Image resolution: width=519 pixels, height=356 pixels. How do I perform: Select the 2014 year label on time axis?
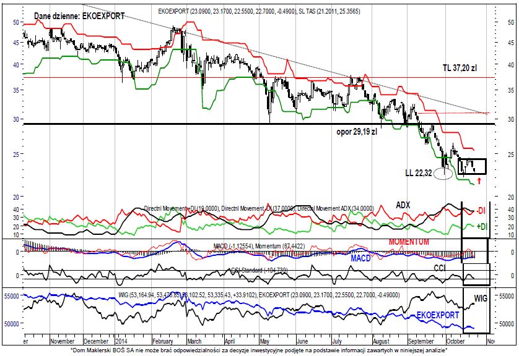pyautogui.click(x=121, y=341)
